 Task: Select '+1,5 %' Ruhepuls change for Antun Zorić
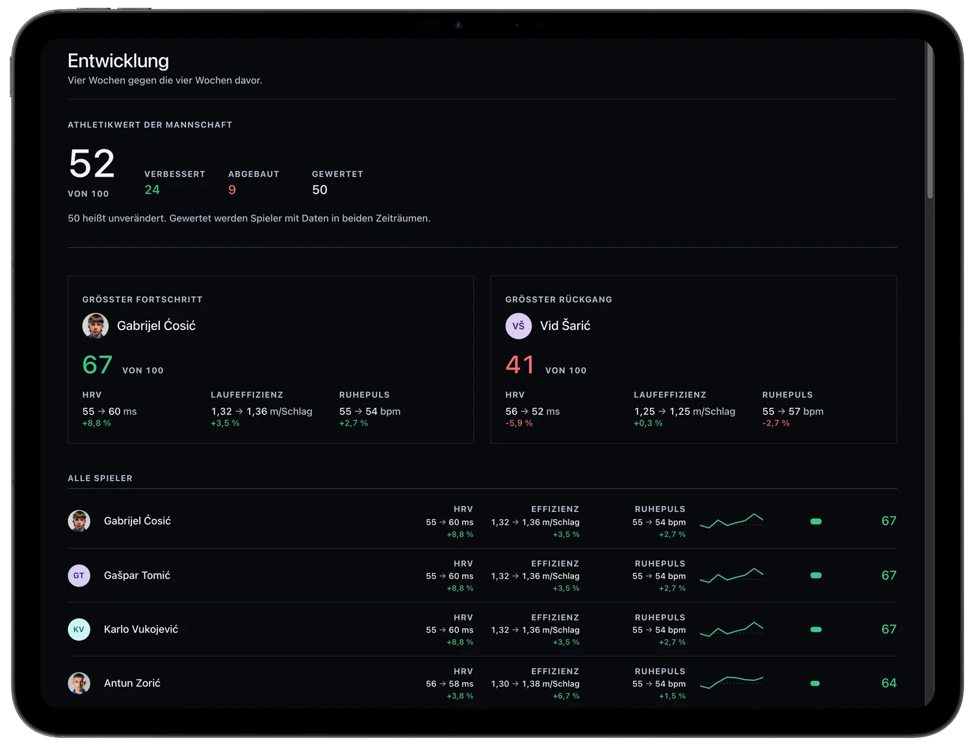tap(672, 696)
